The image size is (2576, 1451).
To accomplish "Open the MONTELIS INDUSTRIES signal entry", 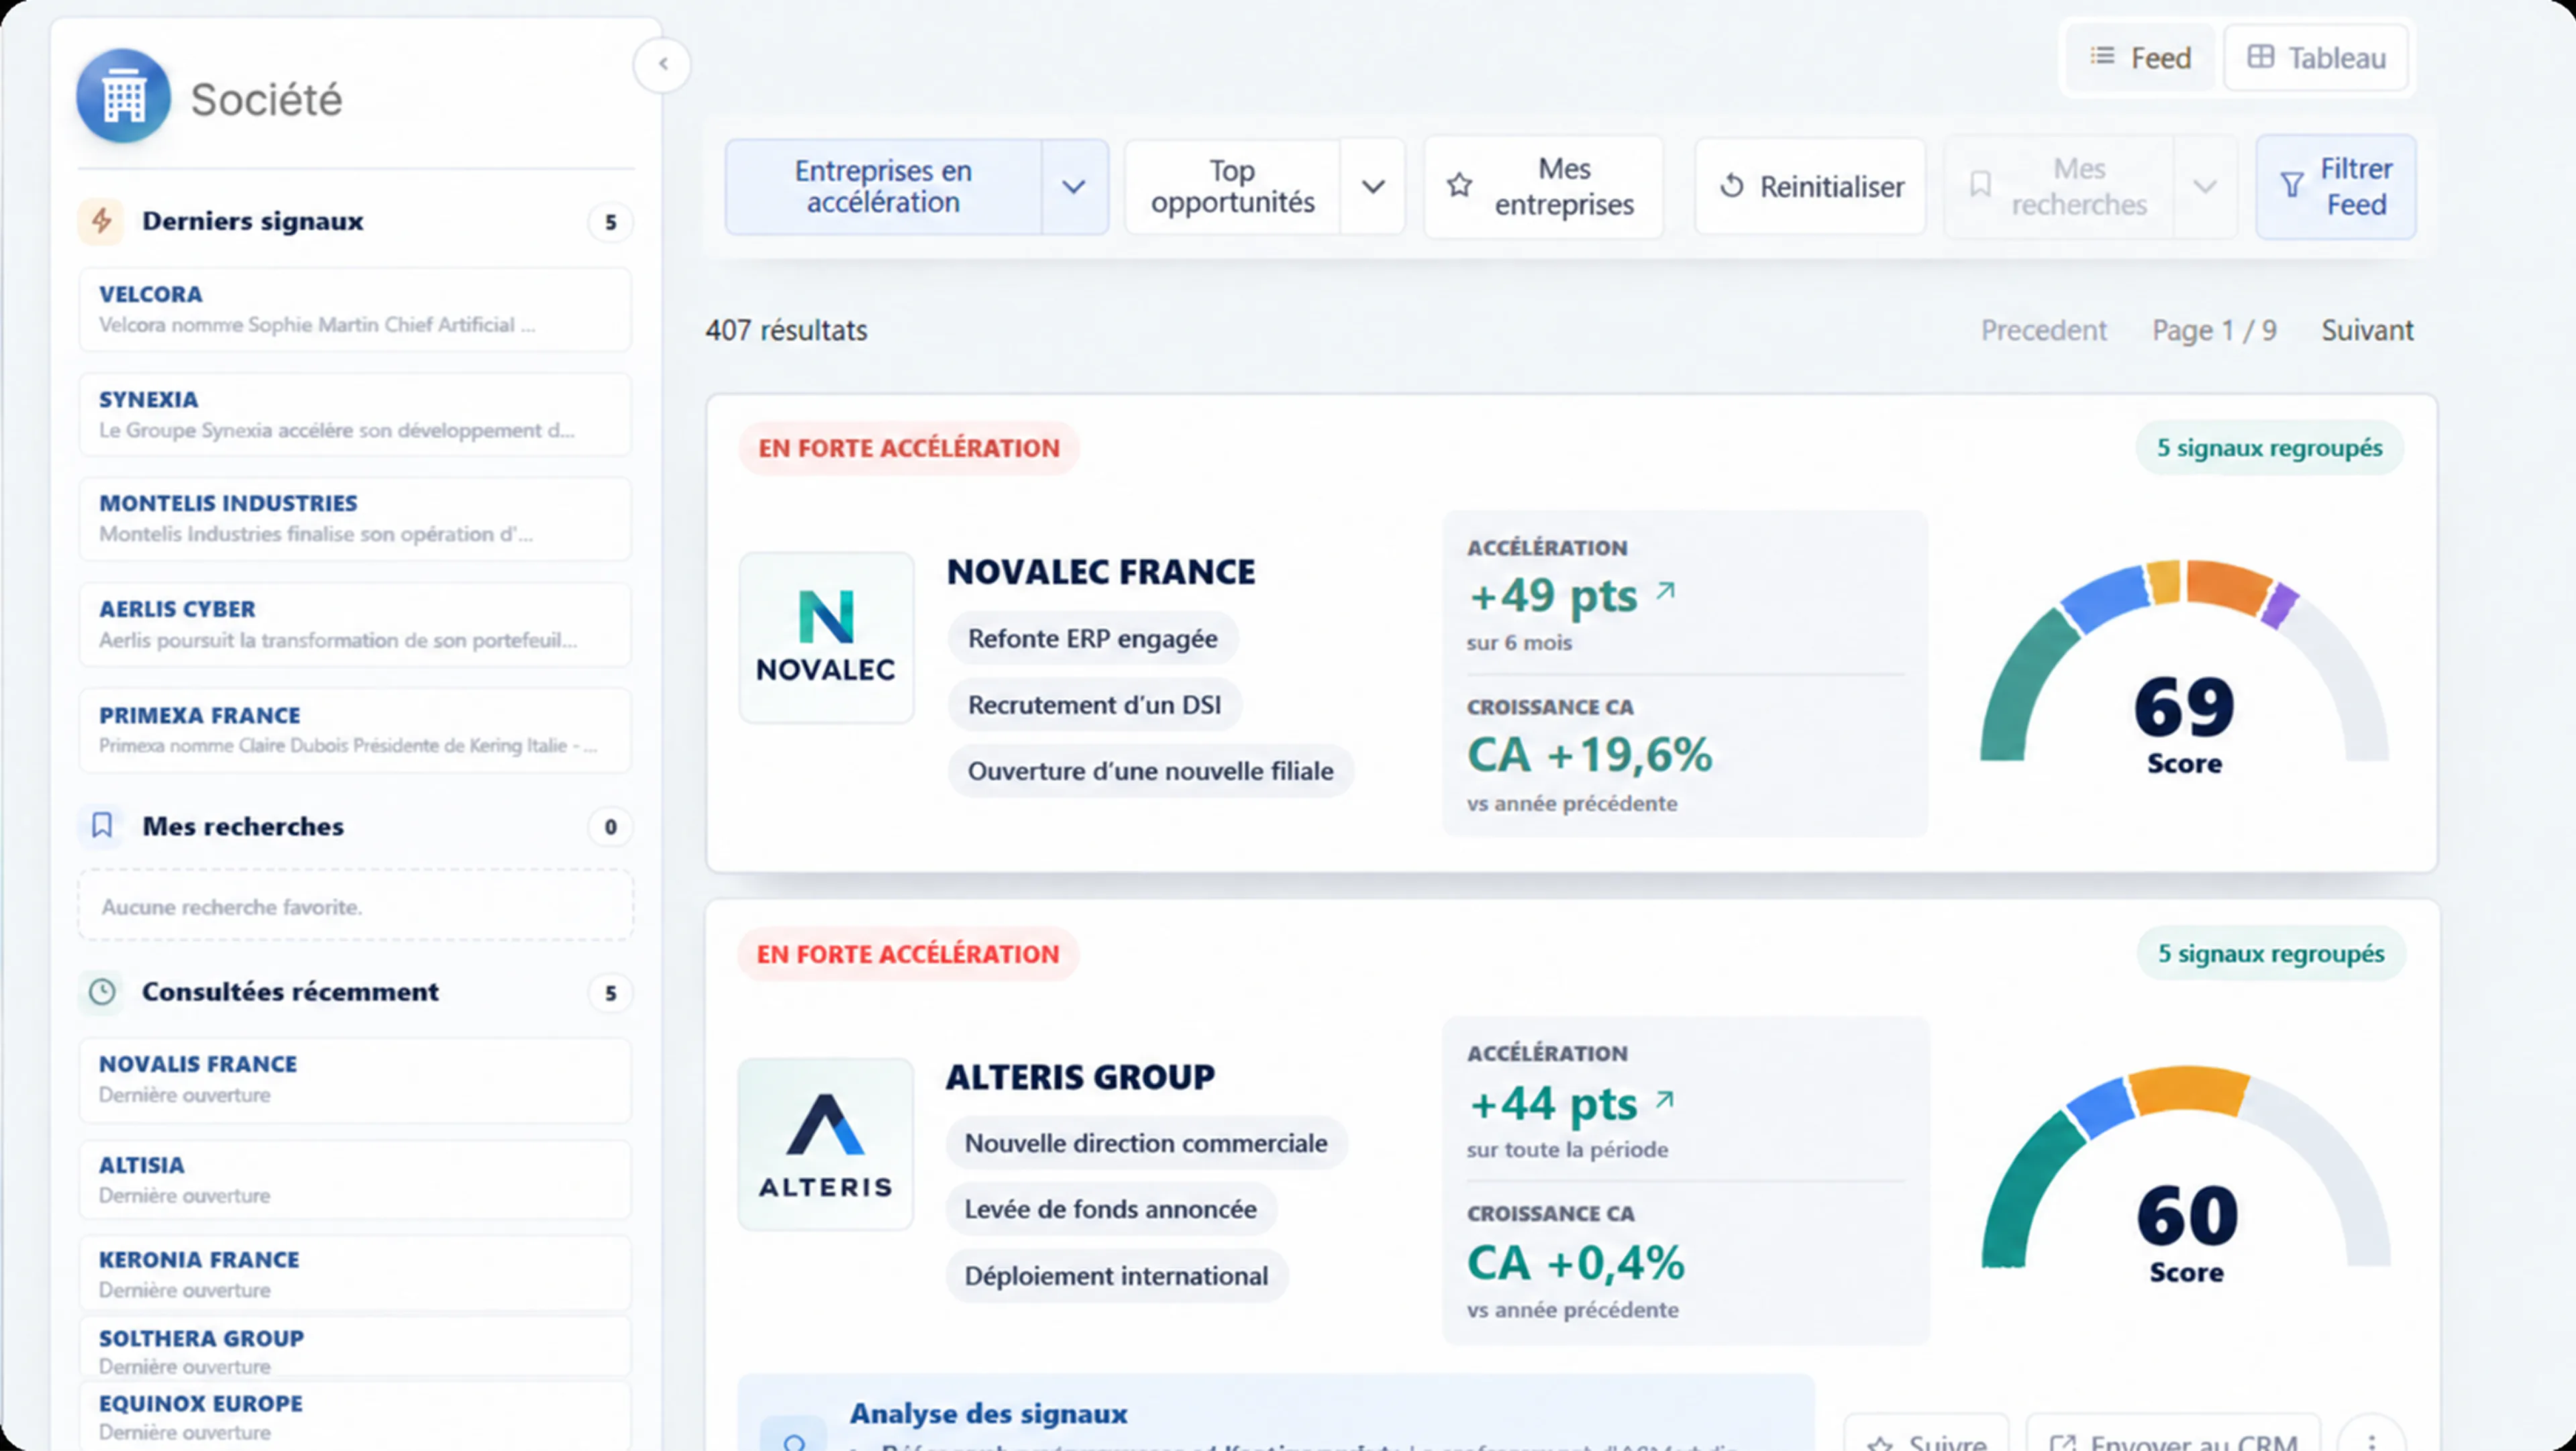I will [x=355, y=519].
